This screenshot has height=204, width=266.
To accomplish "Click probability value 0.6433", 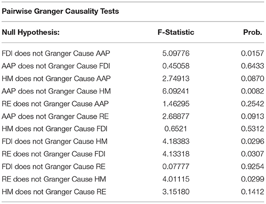I will tap(252, 66).
